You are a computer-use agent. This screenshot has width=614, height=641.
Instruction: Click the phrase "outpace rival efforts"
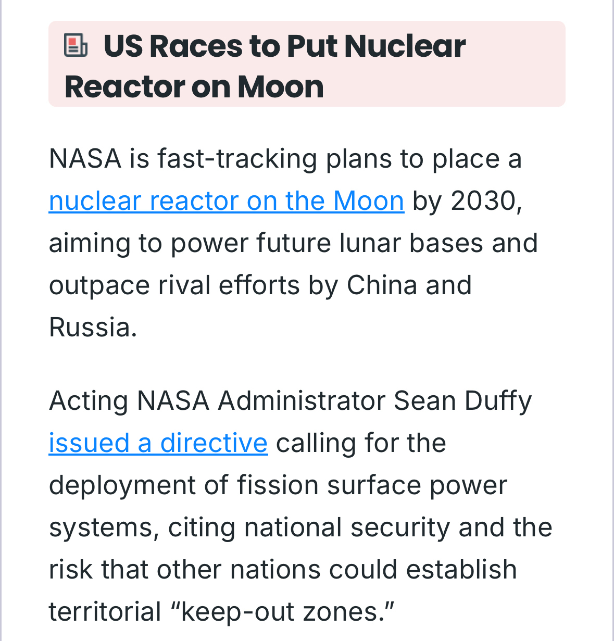point(174,285)
